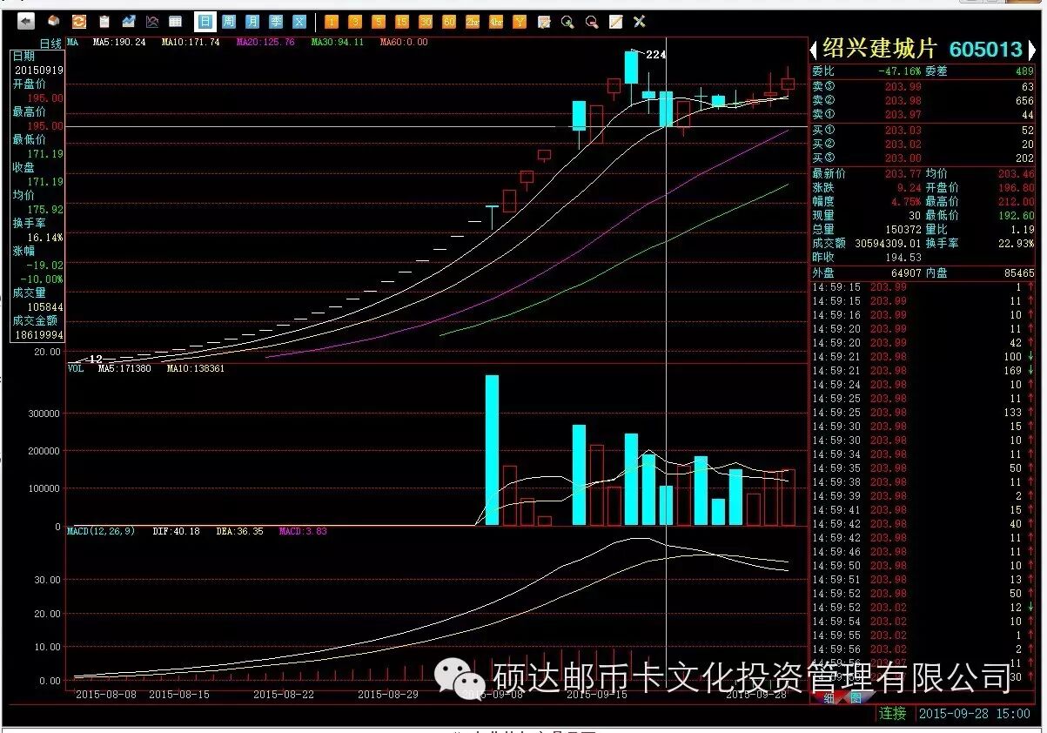Open the 细 detail tab
The width and height of the screenshot is (1047, 733).
point(829,698)
